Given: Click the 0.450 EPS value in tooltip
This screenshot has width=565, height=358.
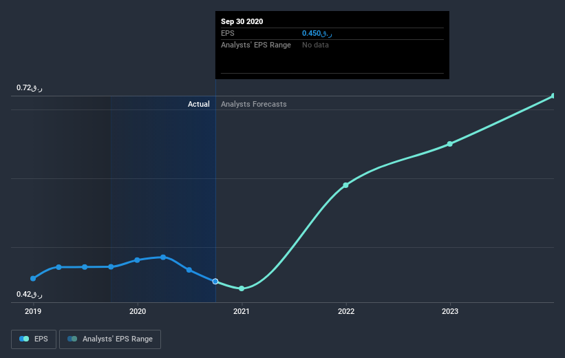Looking at the screenshot, I should 317,33.
